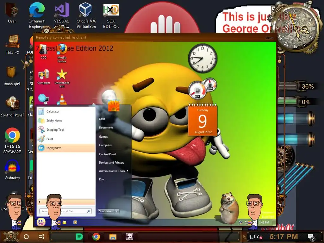
Task: Open the GOD user folder link in Start menu
Action: [102, 119]
